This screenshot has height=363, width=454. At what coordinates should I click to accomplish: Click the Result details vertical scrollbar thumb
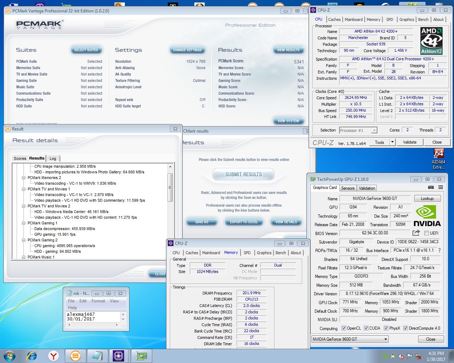[170, 188]
